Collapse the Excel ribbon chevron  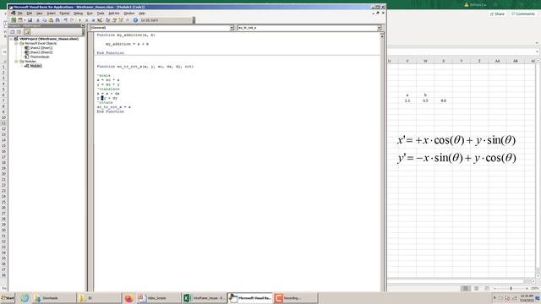(x=537, y=43)
